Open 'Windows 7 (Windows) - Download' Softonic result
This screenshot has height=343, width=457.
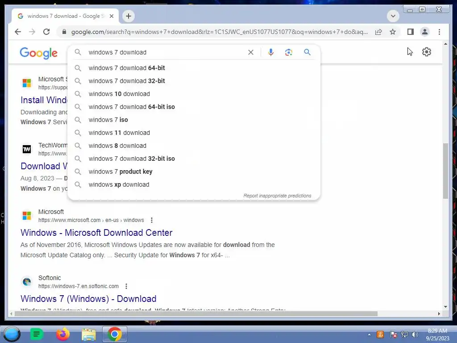pyautogui.click(x=88, y=299)
